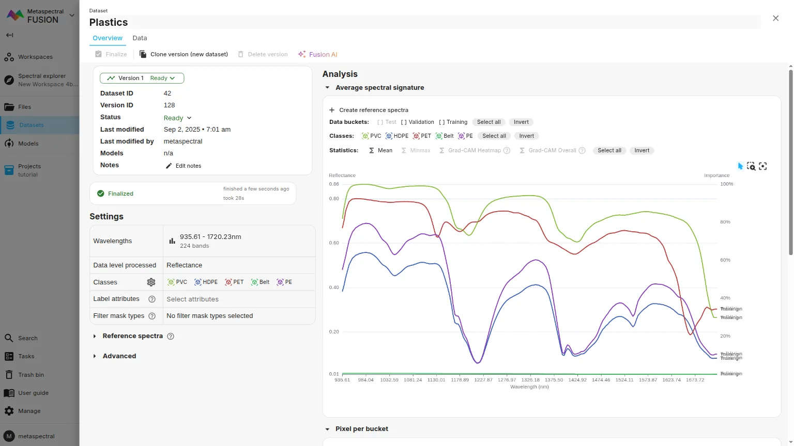Click Clone version (new dataset) button
This screenshot has width=794, height=446.
184,54
